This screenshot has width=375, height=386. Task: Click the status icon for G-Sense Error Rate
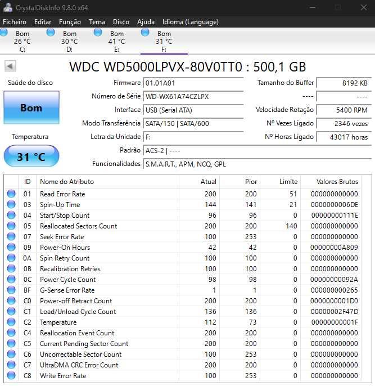(x=11, y=290)
